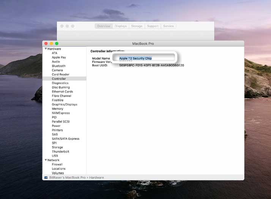The height and width of the screenshot is (199, 271).
Task: Select Memory in the sidebar
Action: click(58, 109)
